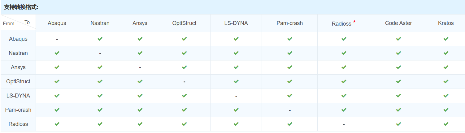The width and height of the screenshot is (465, 133).
Task: Click the Nastran to Kratos checkmark
Action: (x=446, y=53)
